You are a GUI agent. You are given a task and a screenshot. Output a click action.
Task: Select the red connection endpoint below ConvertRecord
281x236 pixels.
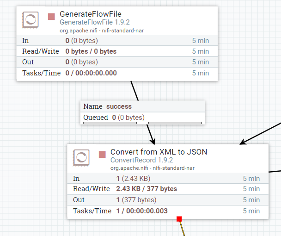[179, 219]
